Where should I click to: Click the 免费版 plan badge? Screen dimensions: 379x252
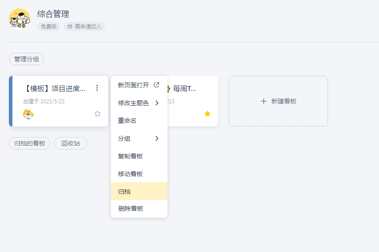[x=49, y=27]
